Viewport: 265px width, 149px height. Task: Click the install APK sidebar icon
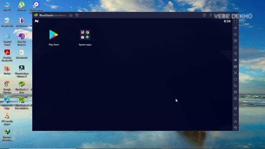coord(236,60)
